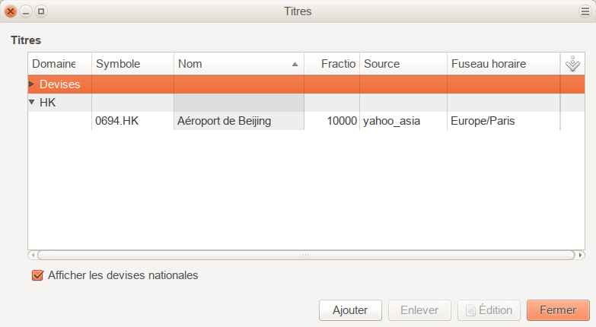Click the horizontal scrollbar left arrow

point(32,256)
